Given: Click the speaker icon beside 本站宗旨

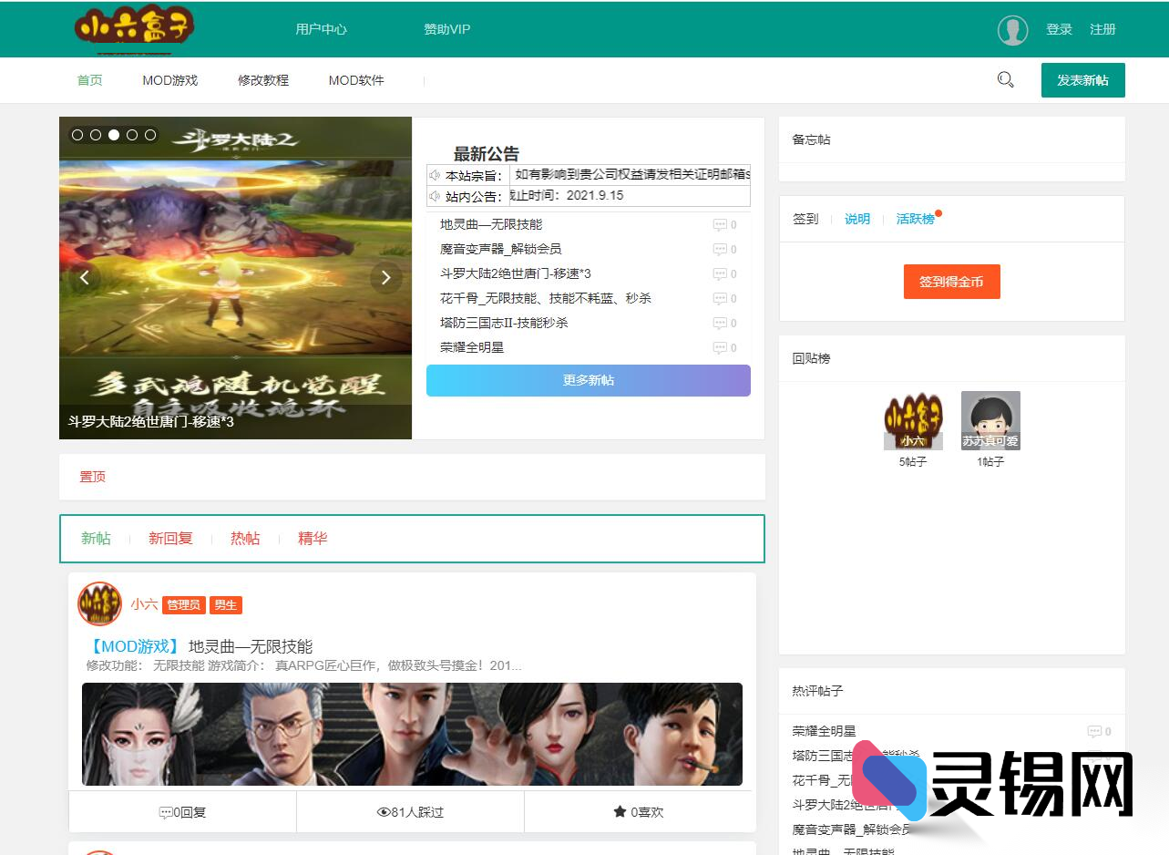Looking at the screenshot, I should pyautogui.click(x=436, y=174).
